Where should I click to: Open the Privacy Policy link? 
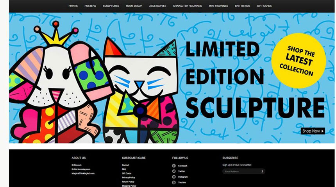click(x=128, y=178)
